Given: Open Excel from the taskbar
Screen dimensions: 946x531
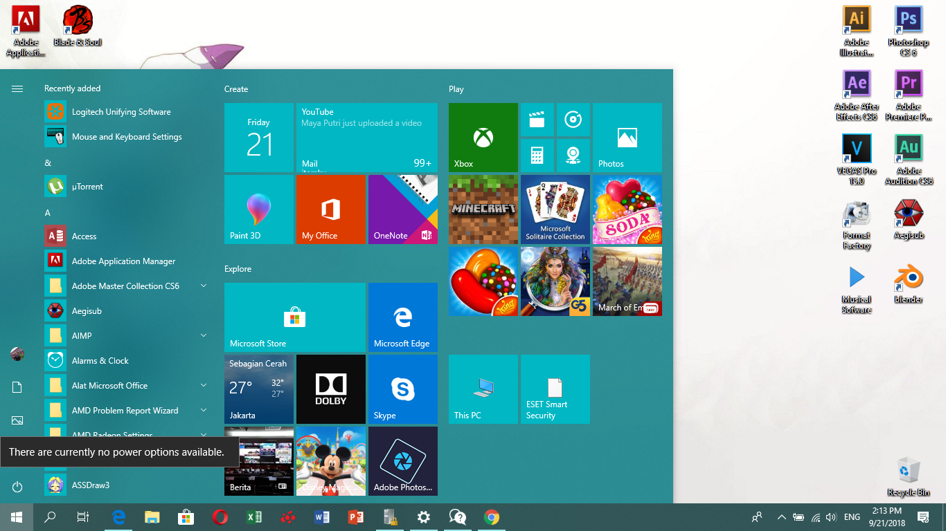Looking at the screenshot, I should 254,517.
